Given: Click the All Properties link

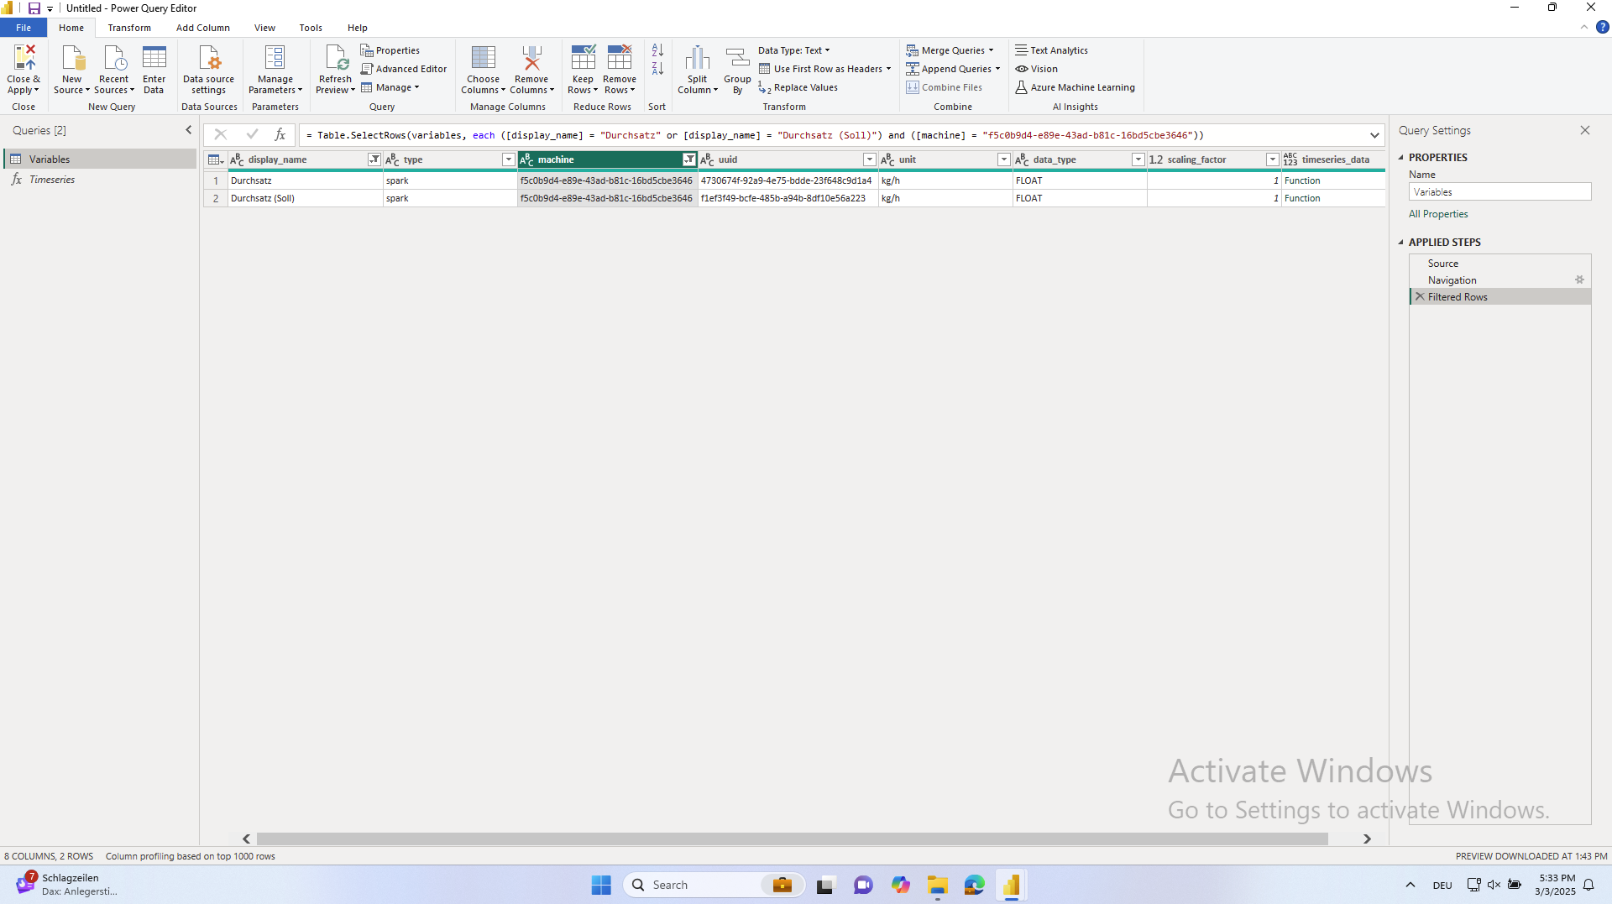Looking at the screenshot, I should click(x=1438, y=214).
